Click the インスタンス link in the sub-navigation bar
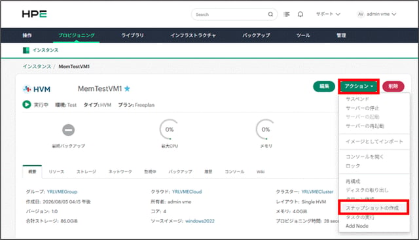This screenshot has width=419, height=240. tap(45, 50)
